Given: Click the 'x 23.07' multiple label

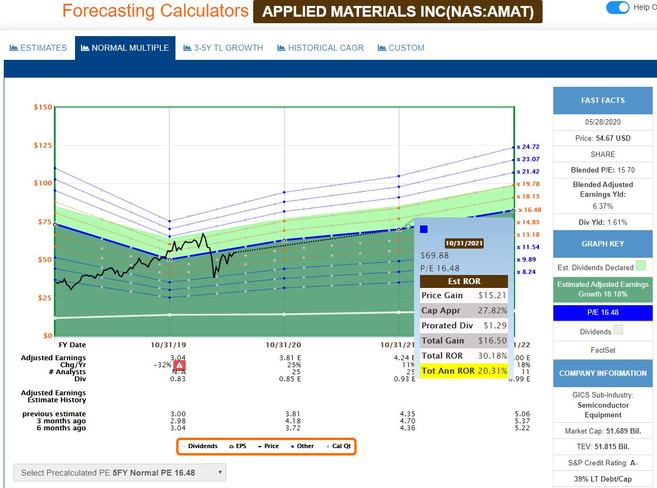Looking at the screenshot, I should pyautogui.click(x=527, y=159).
